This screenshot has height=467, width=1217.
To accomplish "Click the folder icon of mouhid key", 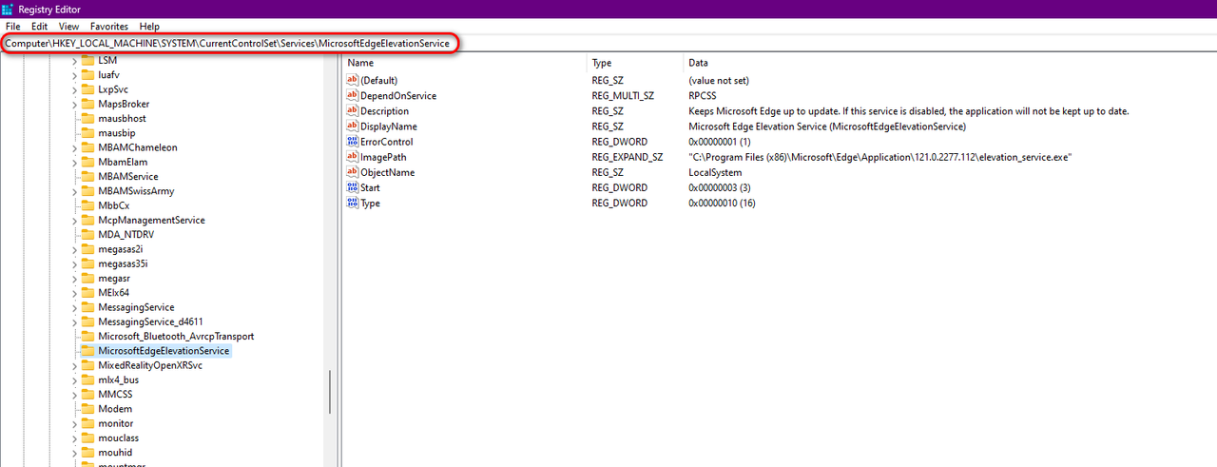I will tap(87, 453).
